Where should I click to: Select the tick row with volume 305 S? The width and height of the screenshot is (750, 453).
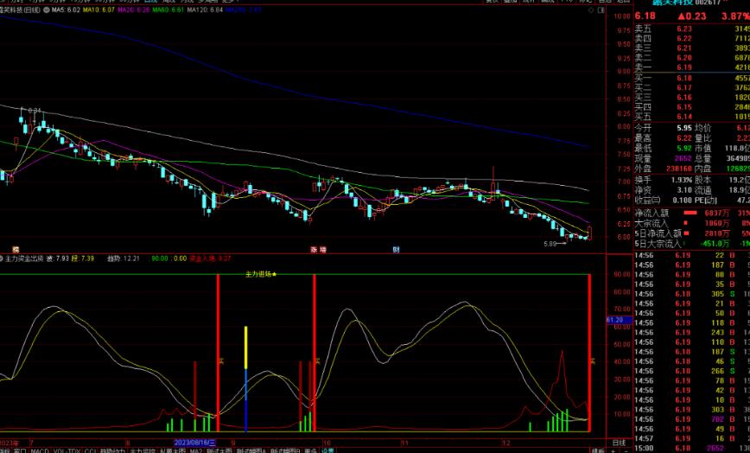[691, 294]
